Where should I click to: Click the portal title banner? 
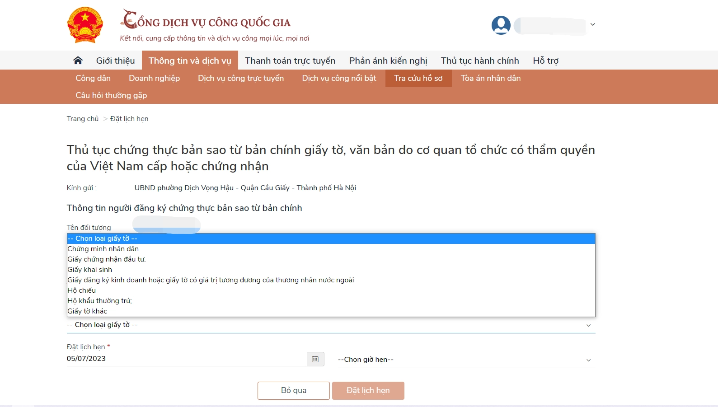(x=214, y=25)
